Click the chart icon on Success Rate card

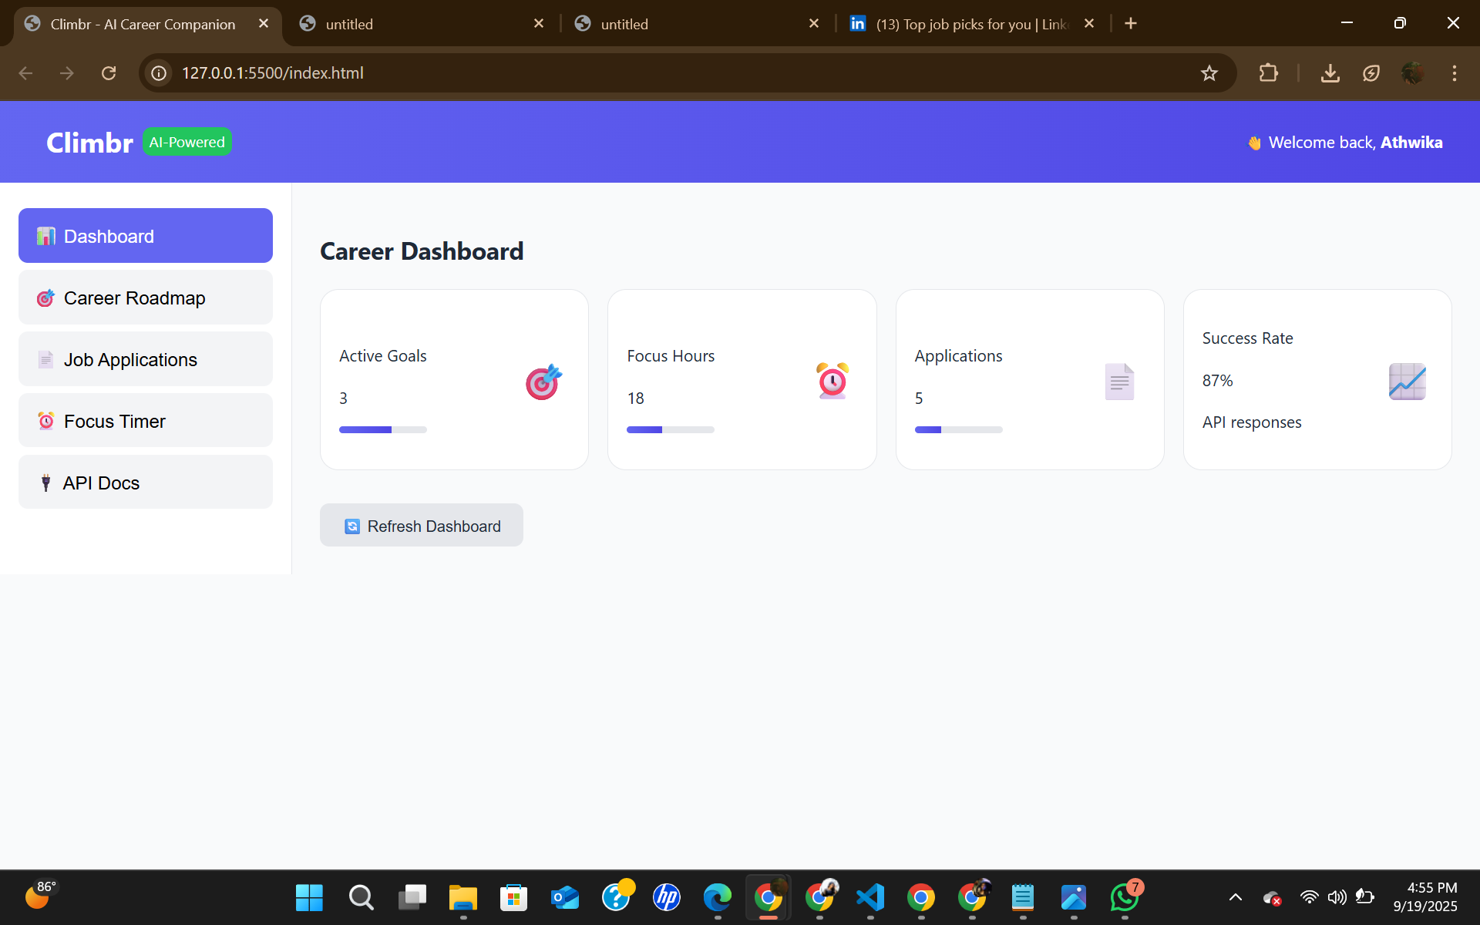click(1407, 382)
